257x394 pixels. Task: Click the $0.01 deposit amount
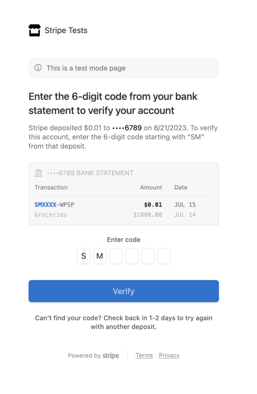[x=153, y=205]
